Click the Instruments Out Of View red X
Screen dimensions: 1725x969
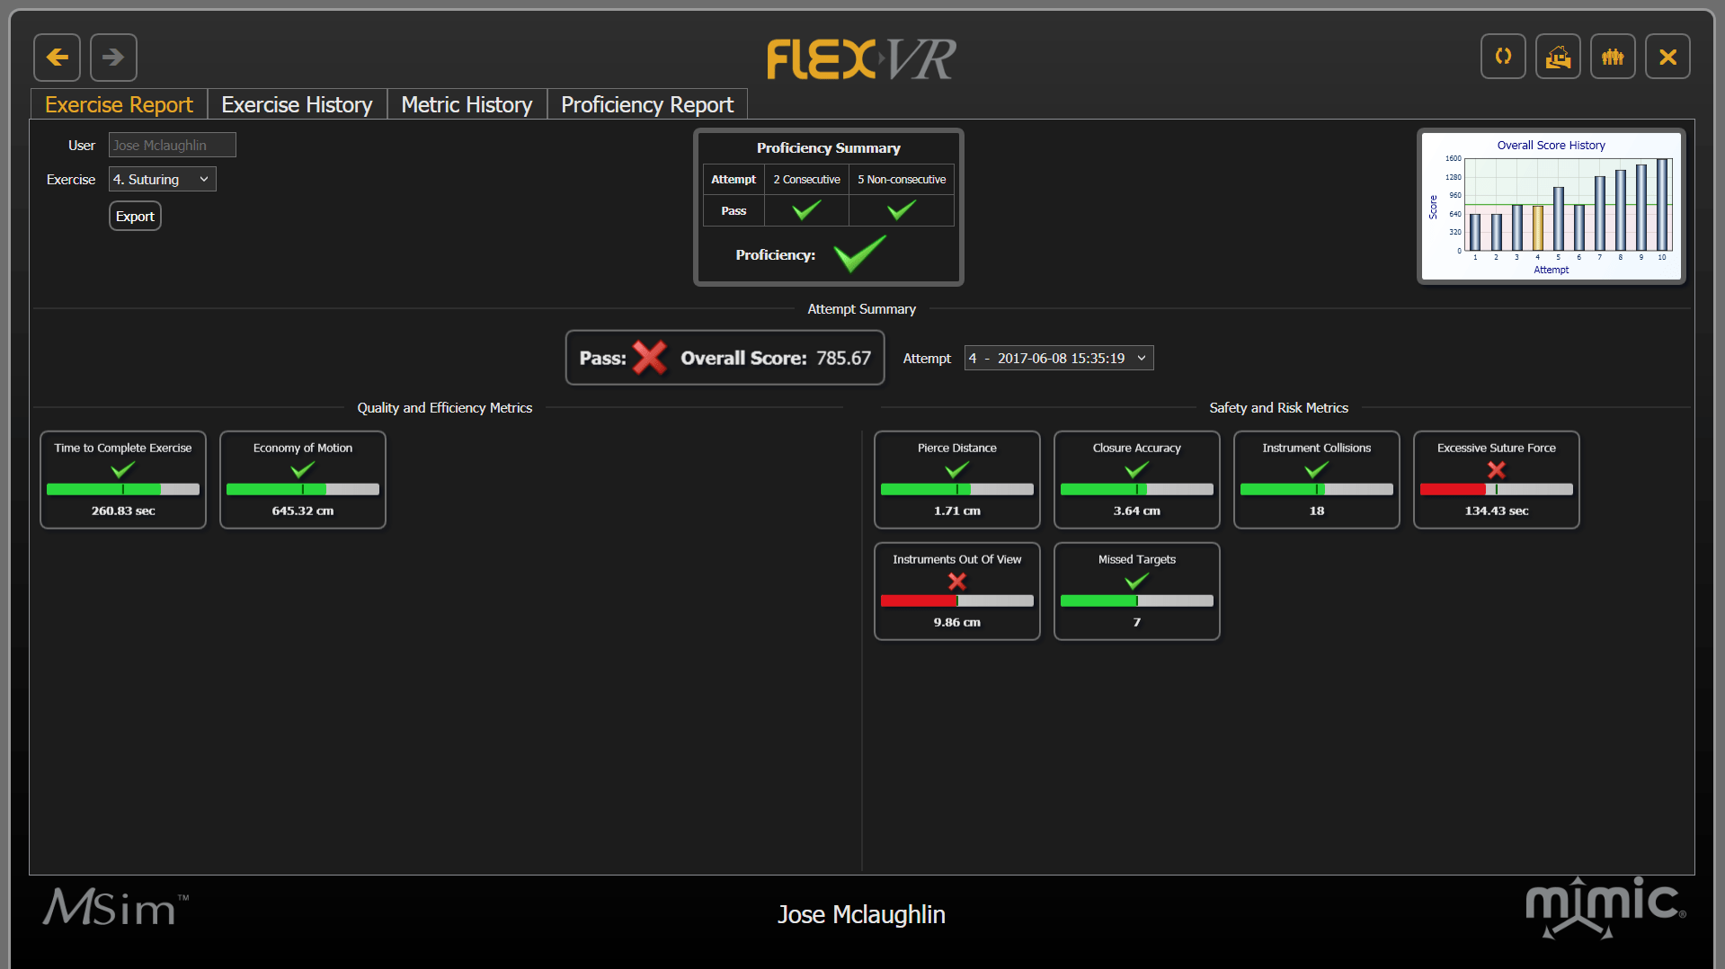(957, 581)
